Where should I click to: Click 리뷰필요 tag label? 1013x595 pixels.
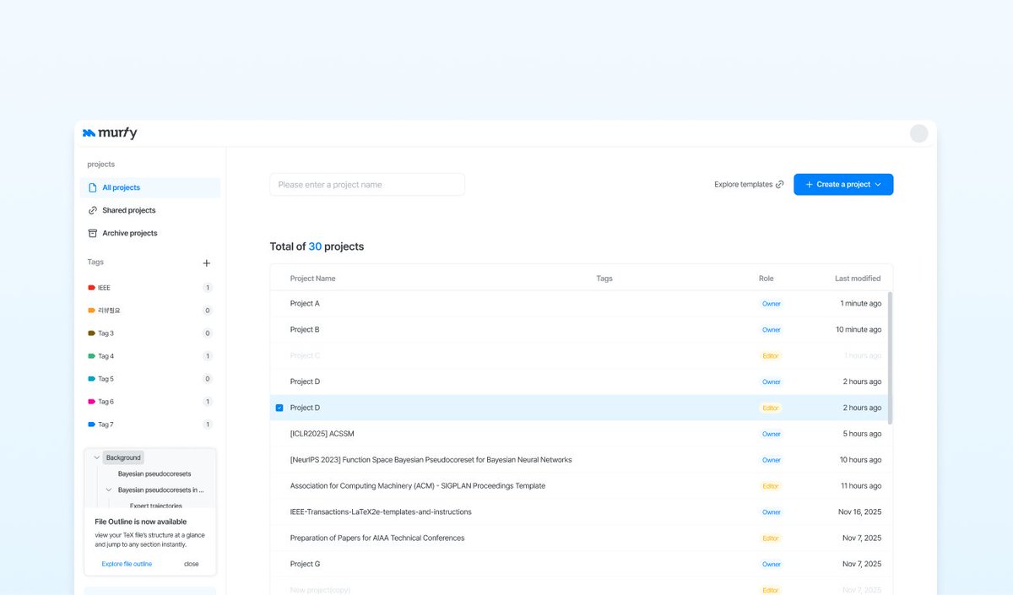coord(109,311)
